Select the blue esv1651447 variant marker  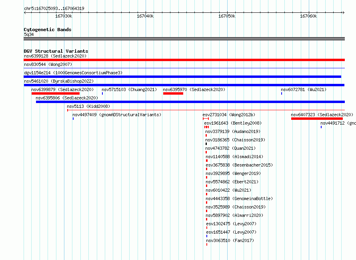(207, 236)
